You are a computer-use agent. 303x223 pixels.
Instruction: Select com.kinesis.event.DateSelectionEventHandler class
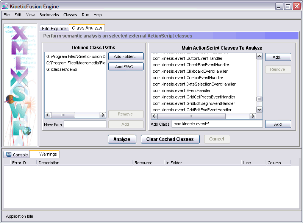click(204, 84)
